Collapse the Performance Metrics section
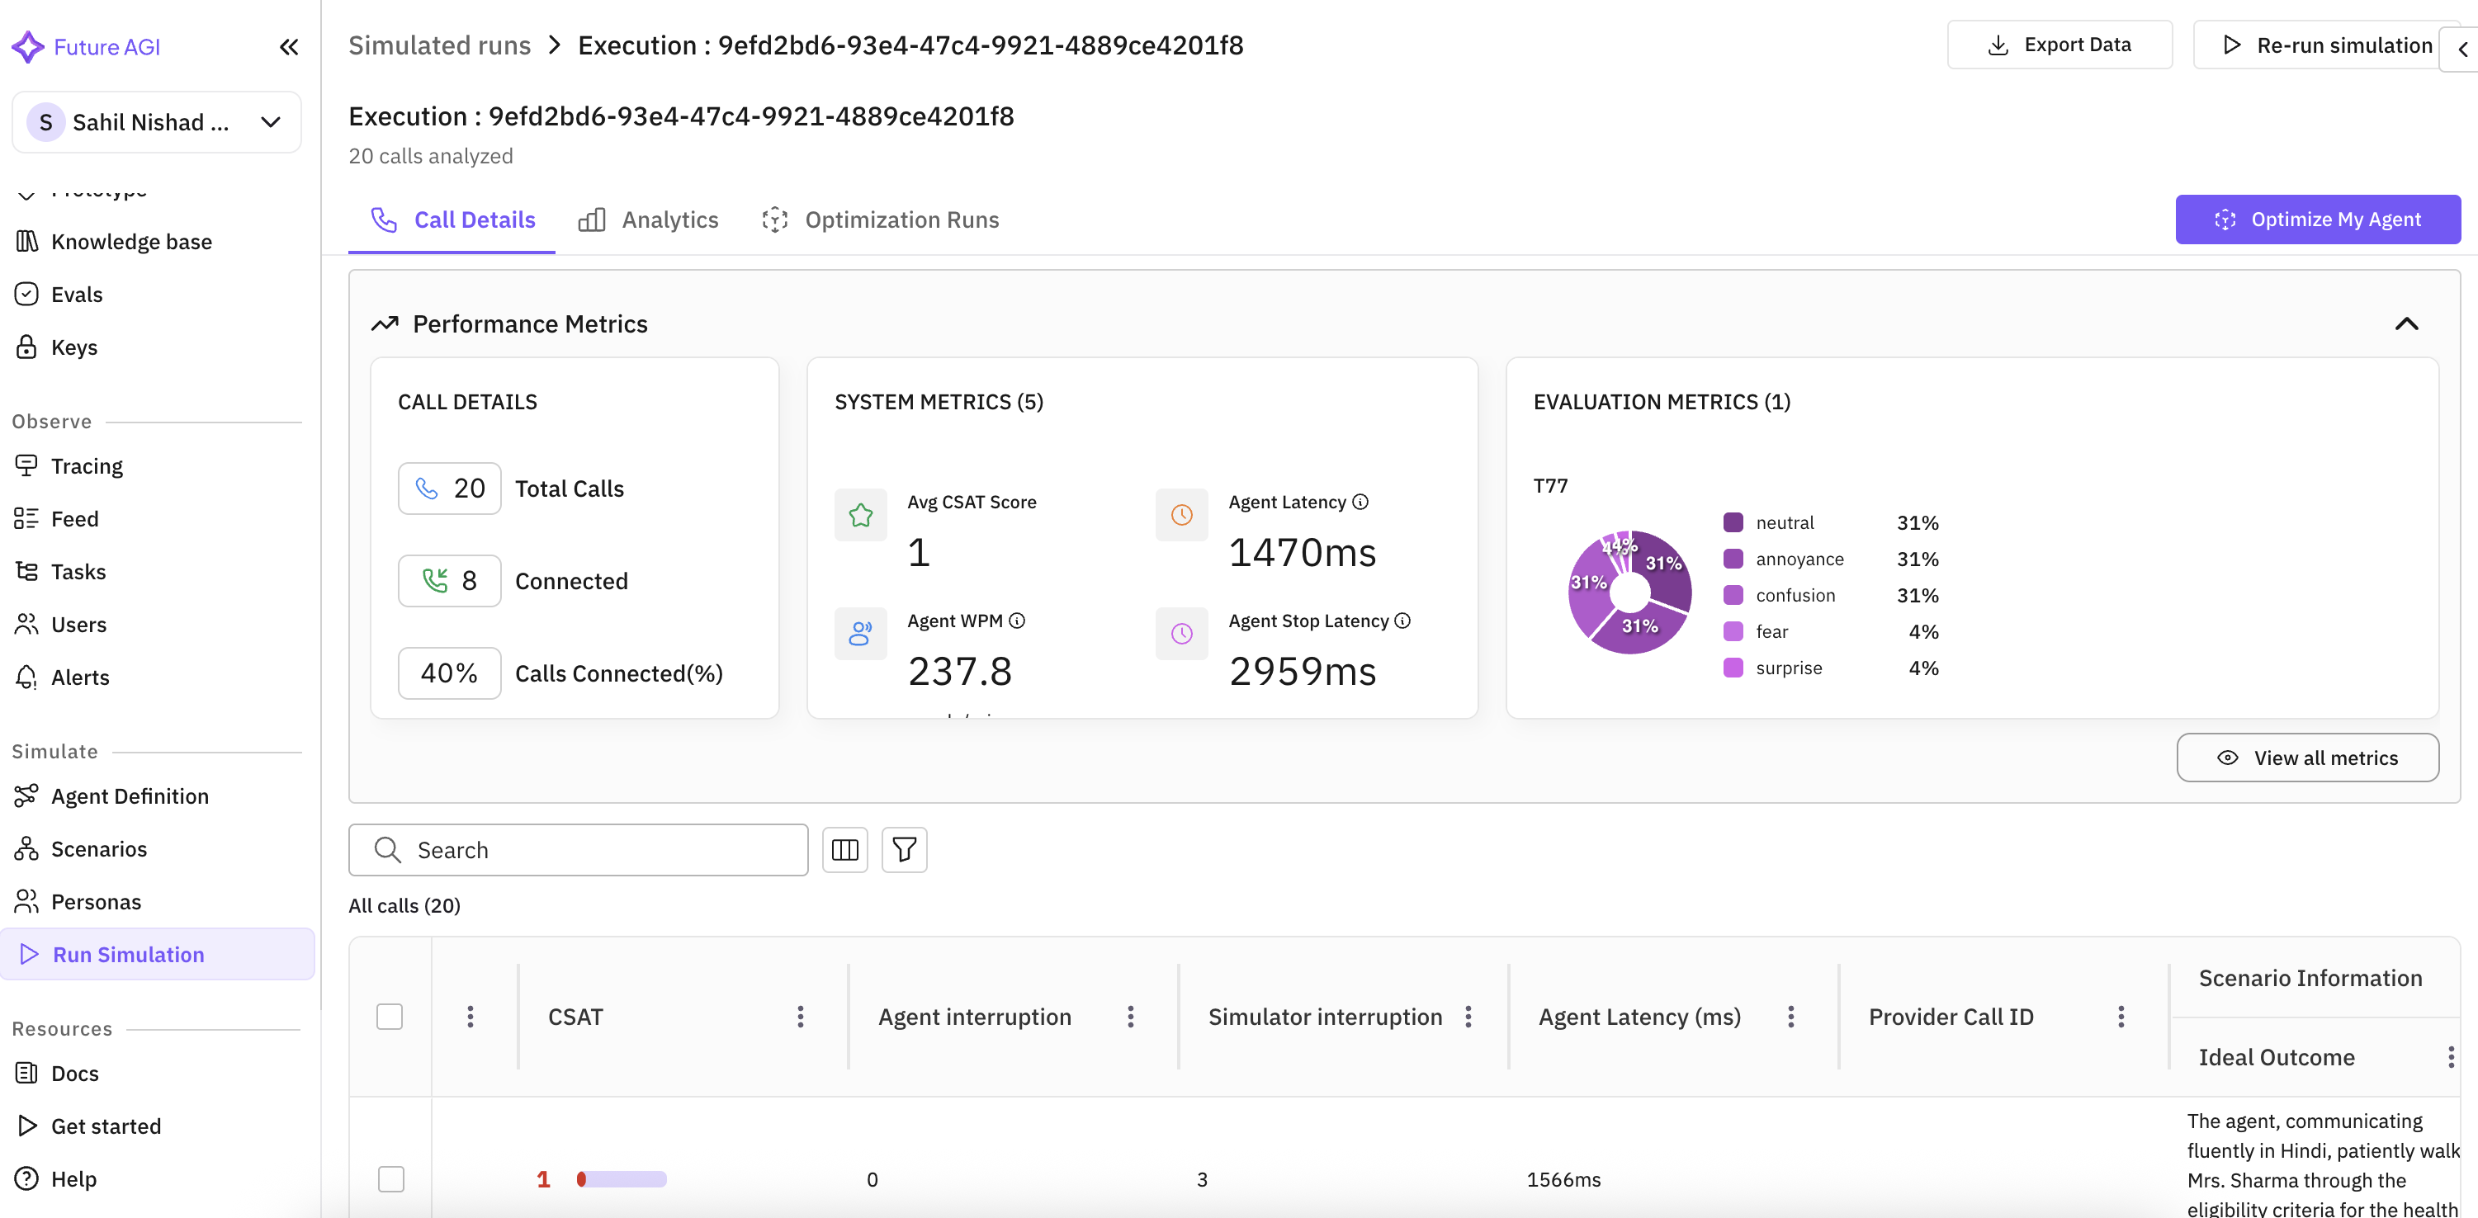Screen dimensions: 2478x1218 [x=2406, y=324]
